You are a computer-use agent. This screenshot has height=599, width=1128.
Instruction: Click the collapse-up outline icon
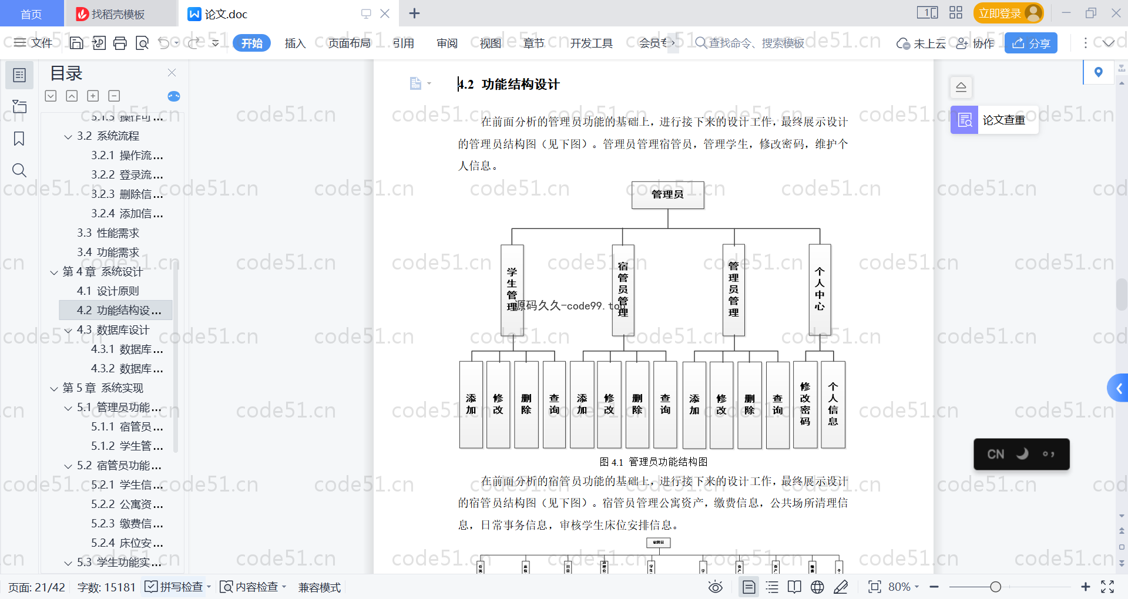coord(72,96)
